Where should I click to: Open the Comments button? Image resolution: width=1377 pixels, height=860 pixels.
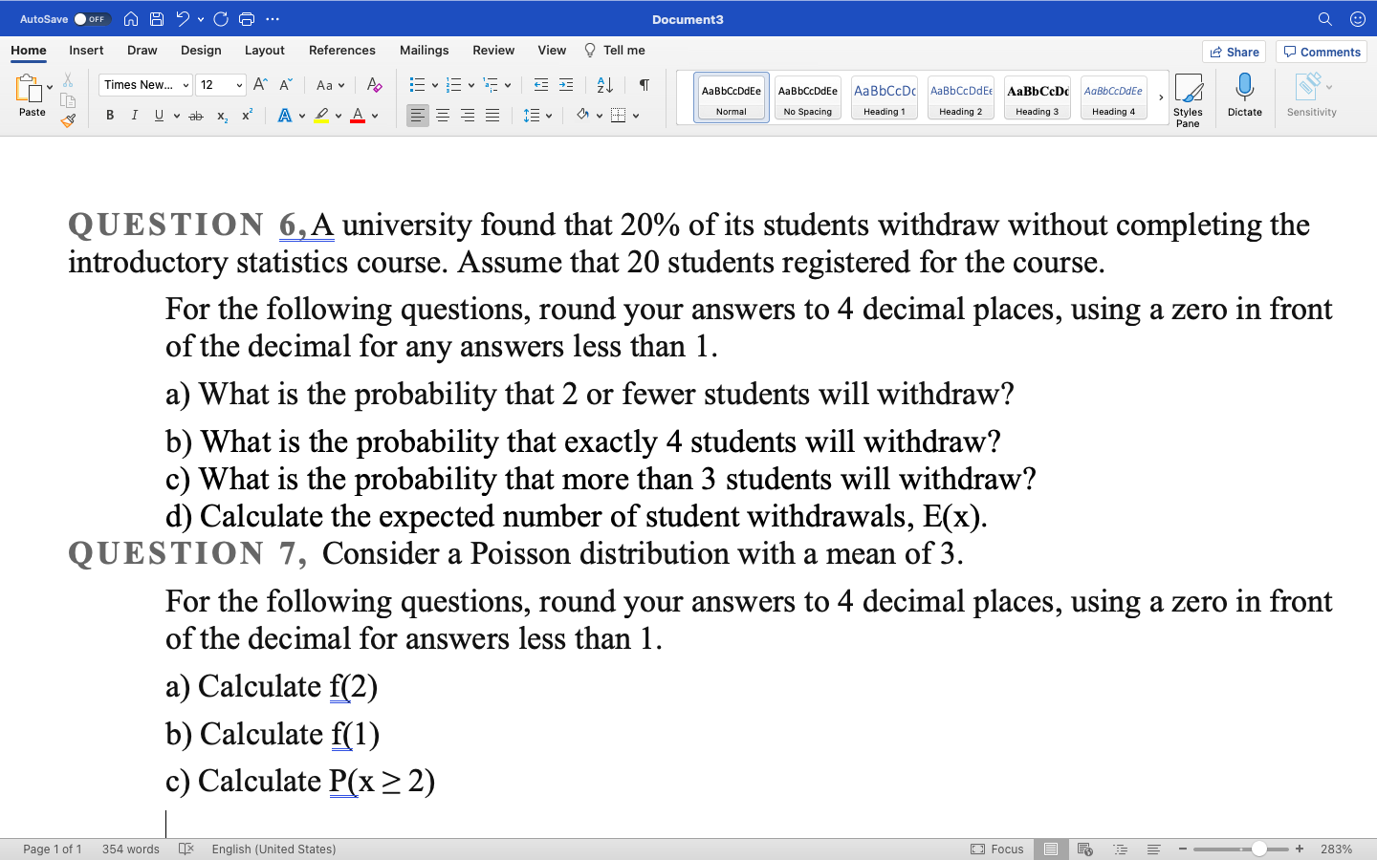pyautogui.click(x=1322, y=52)
